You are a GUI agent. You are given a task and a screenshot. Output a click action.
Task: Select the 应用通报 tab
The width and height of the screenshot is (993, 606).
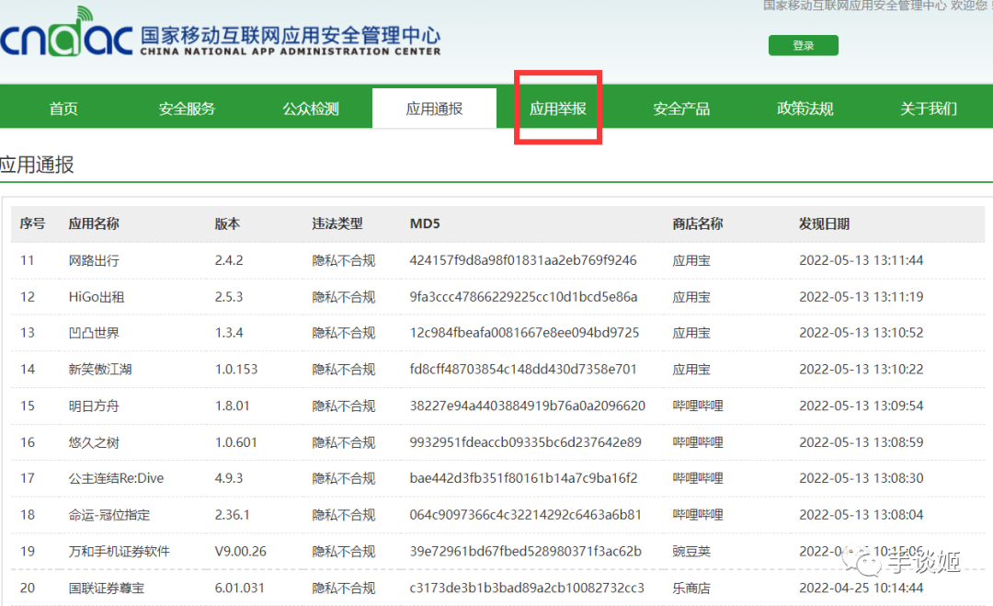coord(434,109)
